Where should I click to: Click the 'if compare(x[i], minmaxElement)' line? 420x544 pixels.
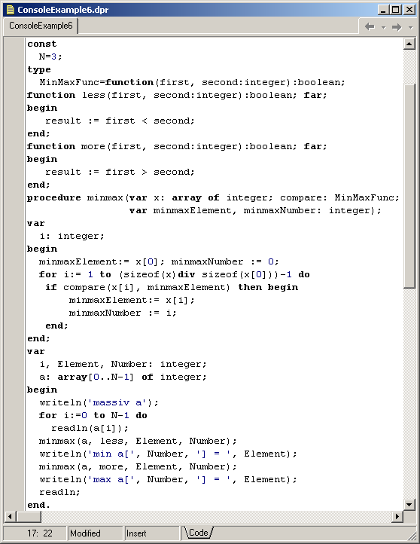pyautogui.click(x=172, y=287)
